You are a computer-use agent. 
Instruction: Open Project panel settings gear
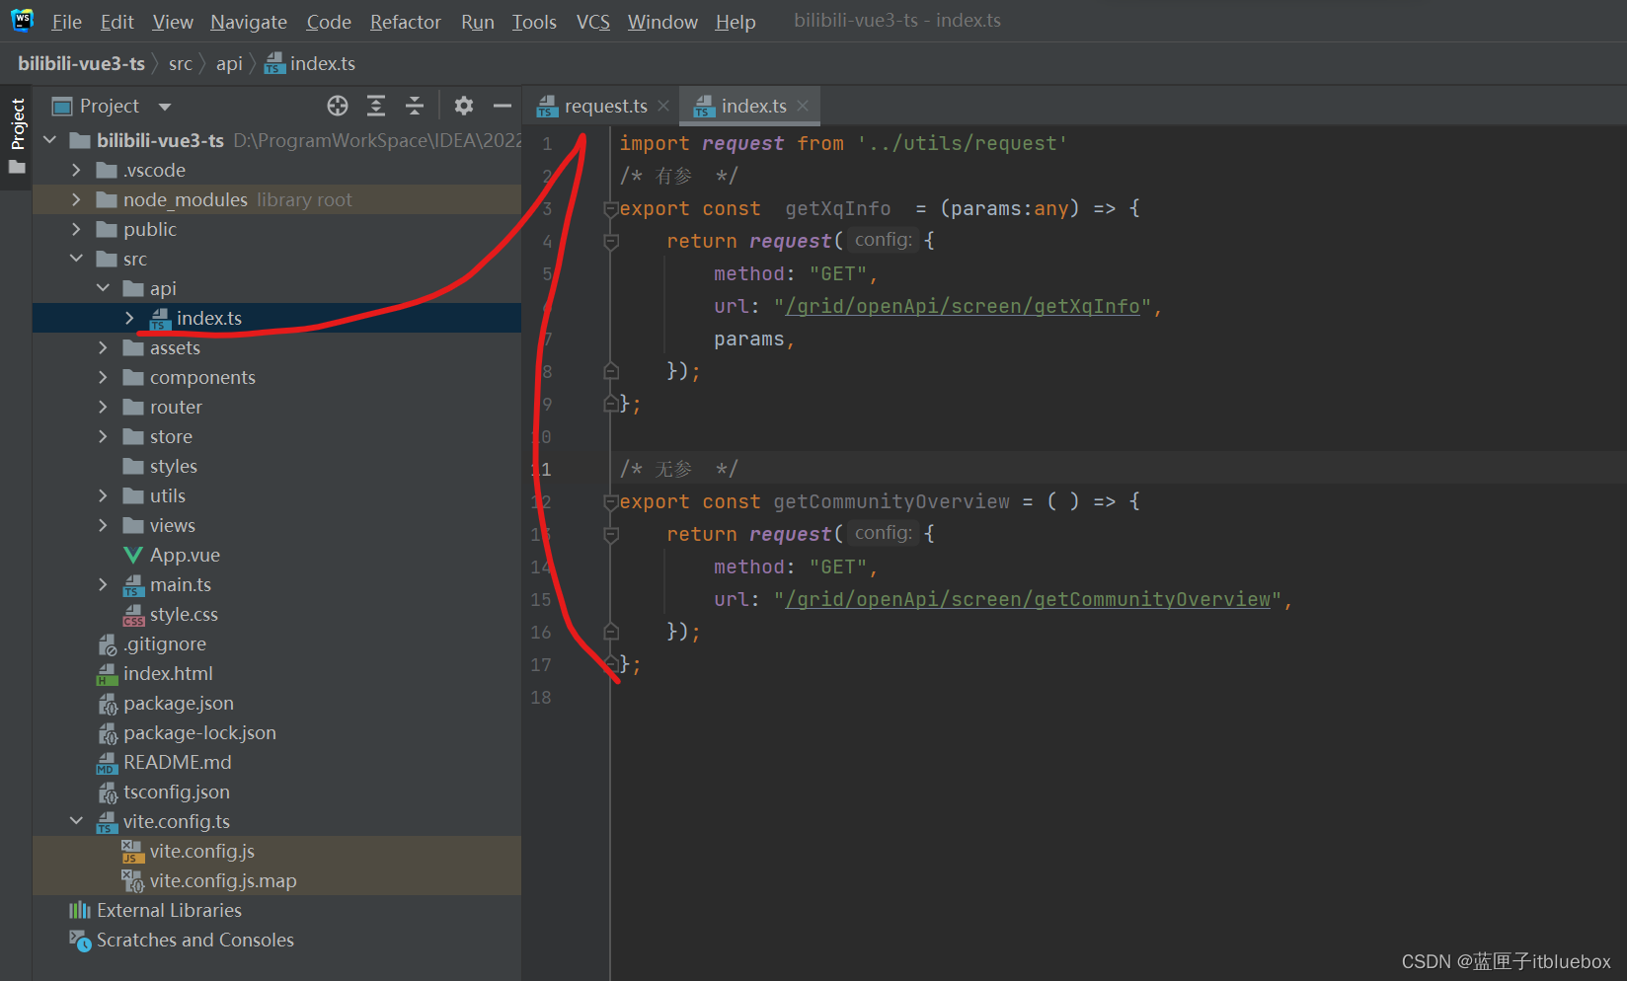pos(464,106)
